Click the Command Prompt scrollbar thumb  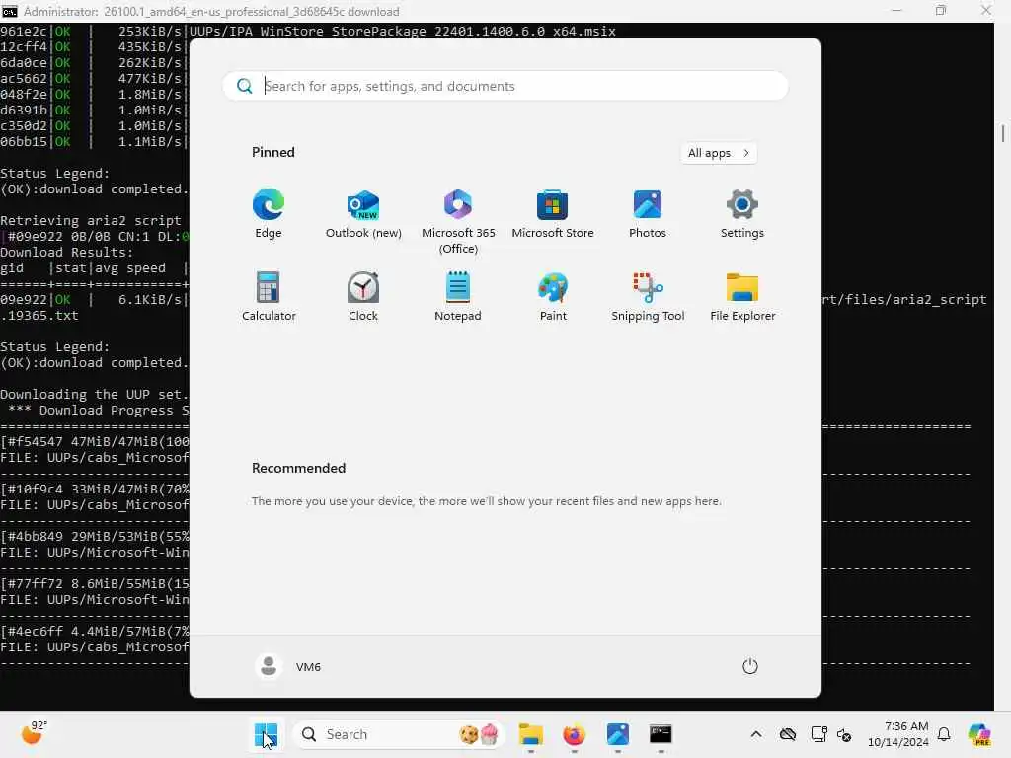click(1003, 133)
